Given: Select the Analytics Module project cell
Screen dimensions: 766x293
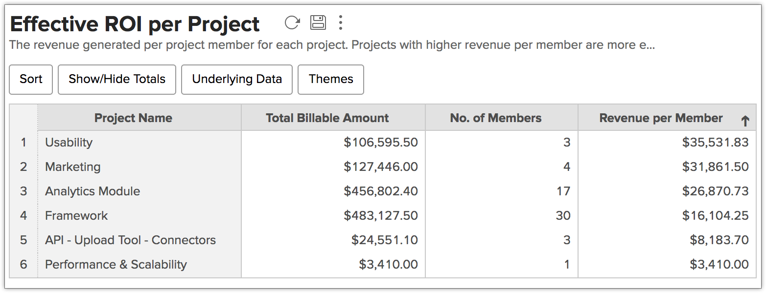Looking at the screenshot, I should [x=93, y=191].
